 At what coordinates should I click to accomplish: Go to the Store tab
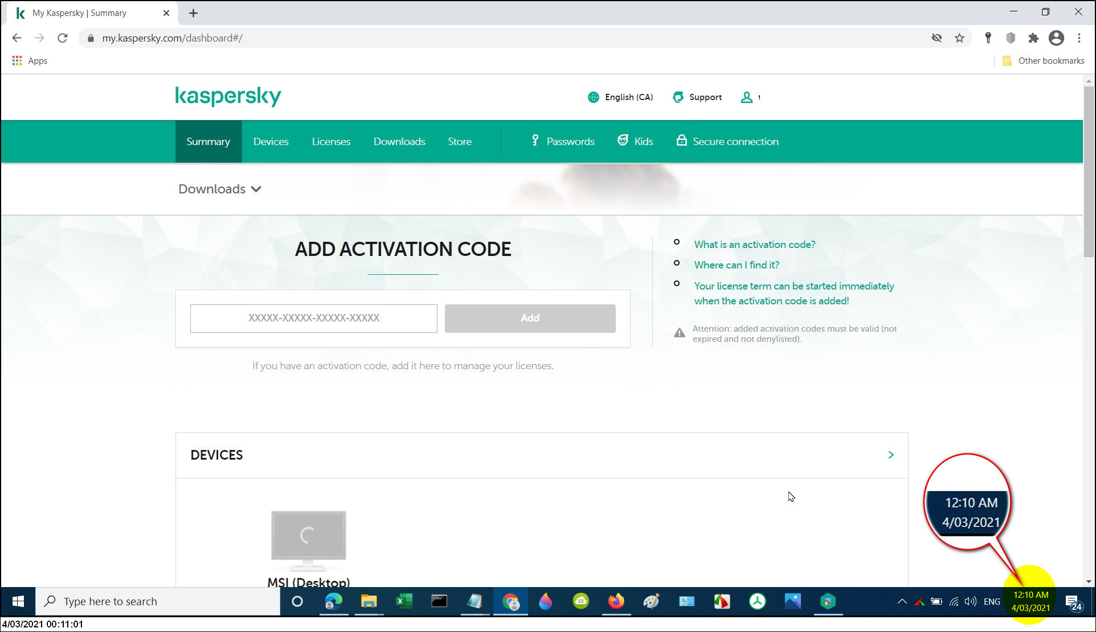pyautogui.click(x=460, y=142)
